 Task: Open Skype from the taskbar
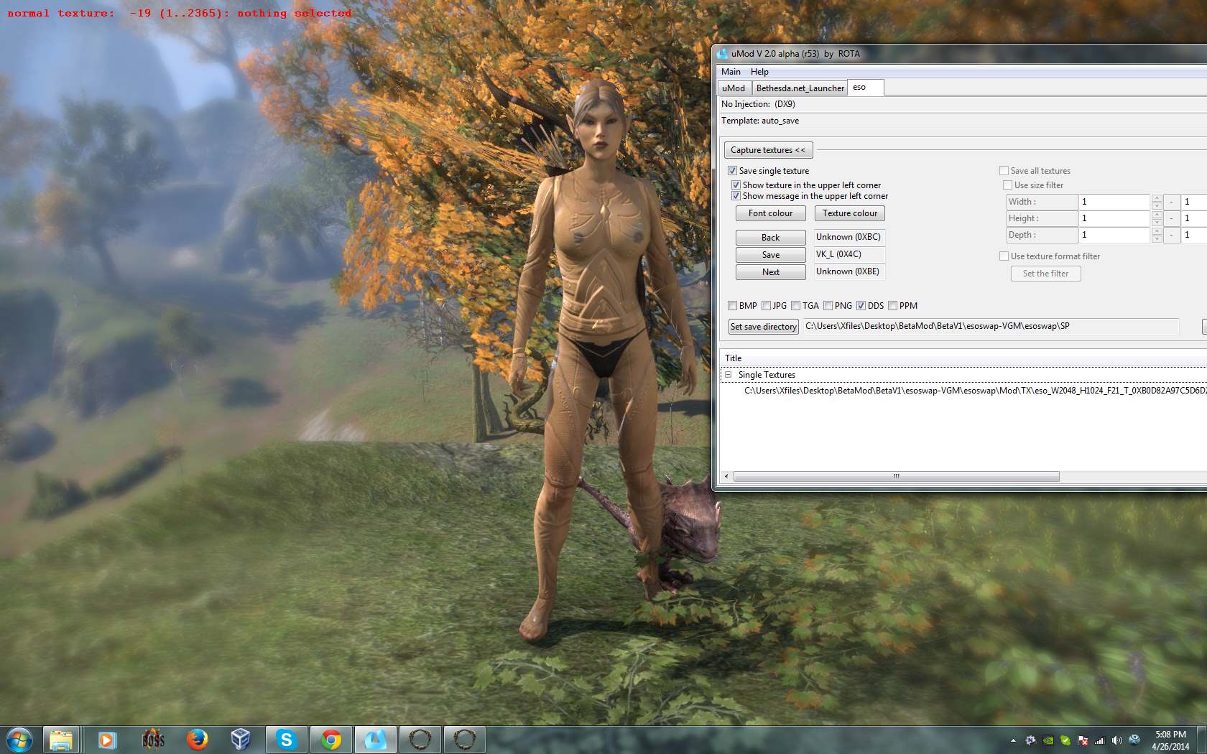(x=286, y=739)
